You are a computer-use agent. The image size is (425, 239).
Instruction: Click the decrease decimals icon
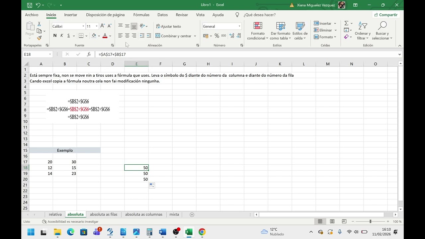239,36
